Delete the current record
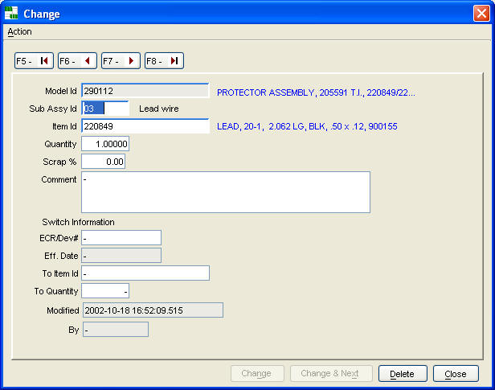Image resolution: width=495 pixels, height=390 pixels. pyautogui.click(x=403, y=374)
